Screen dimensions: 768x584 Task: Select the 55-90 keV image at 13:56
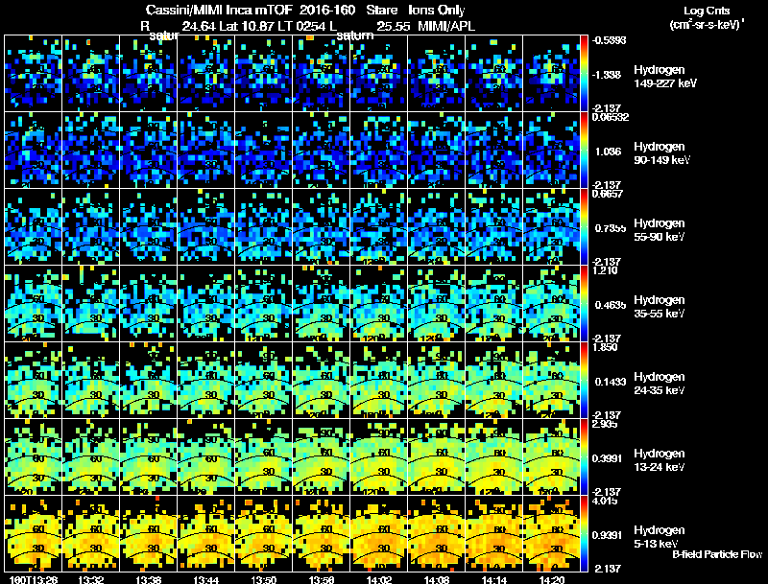(322, 227)
